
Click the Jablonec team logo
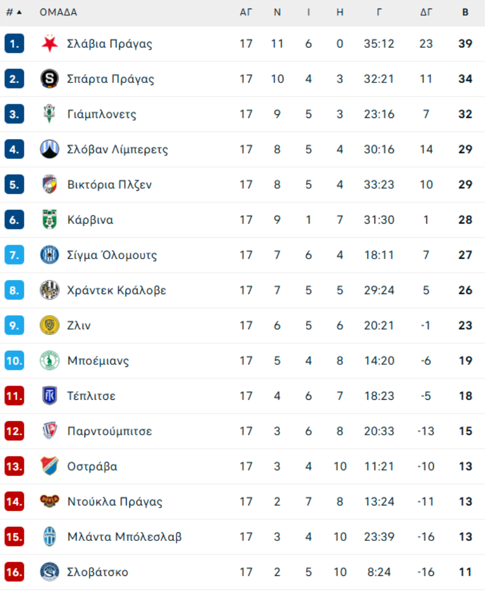pyautogui.click(x=50, y=114)
